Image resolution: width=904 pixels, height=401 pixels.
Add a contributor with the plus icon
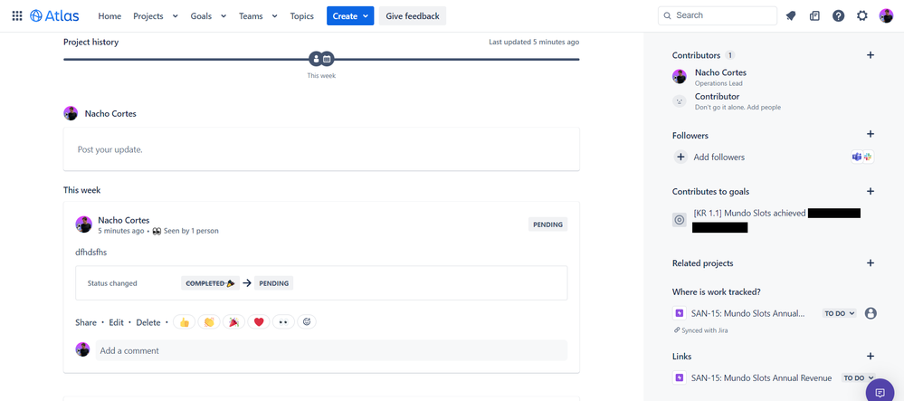coord(871,55)
